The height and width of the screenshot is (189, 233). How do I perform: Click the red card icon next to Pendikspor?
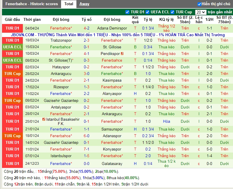tap(122, 54)
